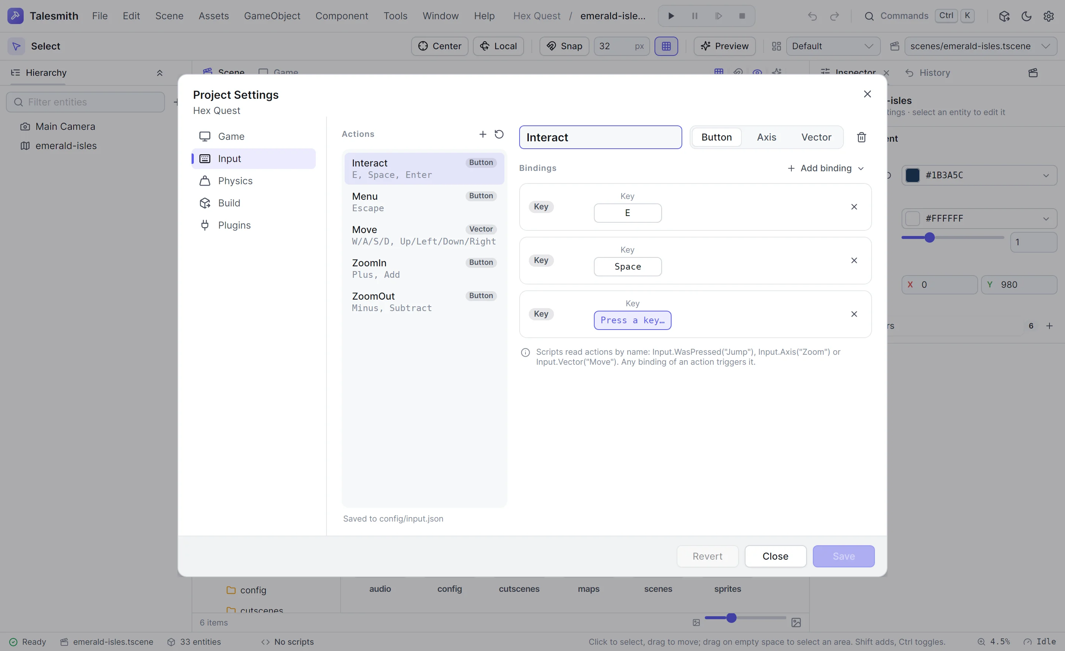Toggle Local transform space
The image size is (1065, 651).
click(498, 46)
